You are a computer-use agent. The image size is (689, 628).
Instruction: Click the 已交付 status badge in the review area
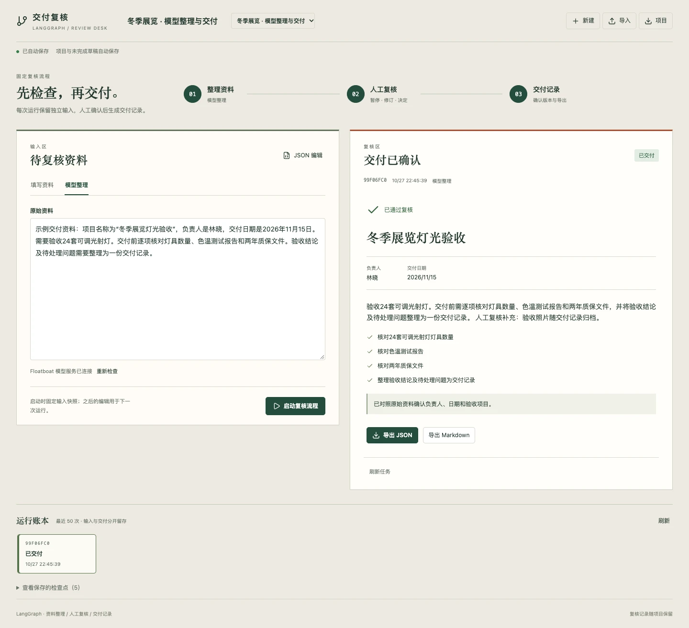646,155
